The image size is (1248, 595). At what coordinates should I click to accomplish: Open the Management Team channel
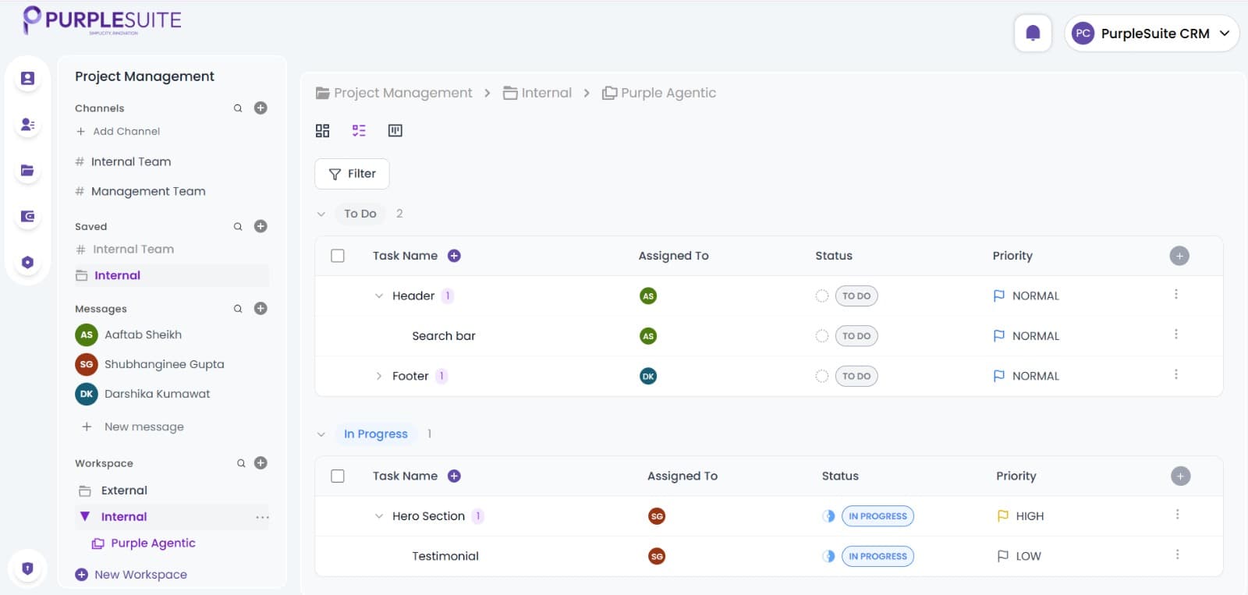tap(148, 191)
